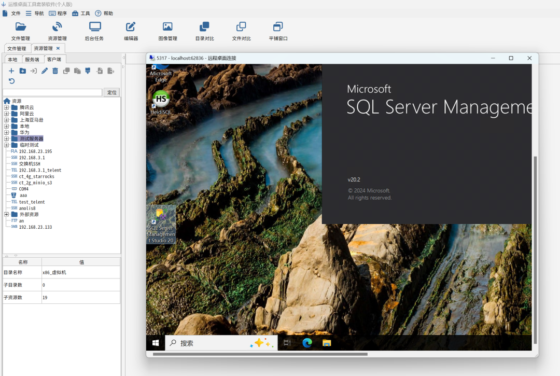The width and height of the screenshot is (560, 376).
Task: Select the COM4 serial entry
Action: tap(20, 189)
